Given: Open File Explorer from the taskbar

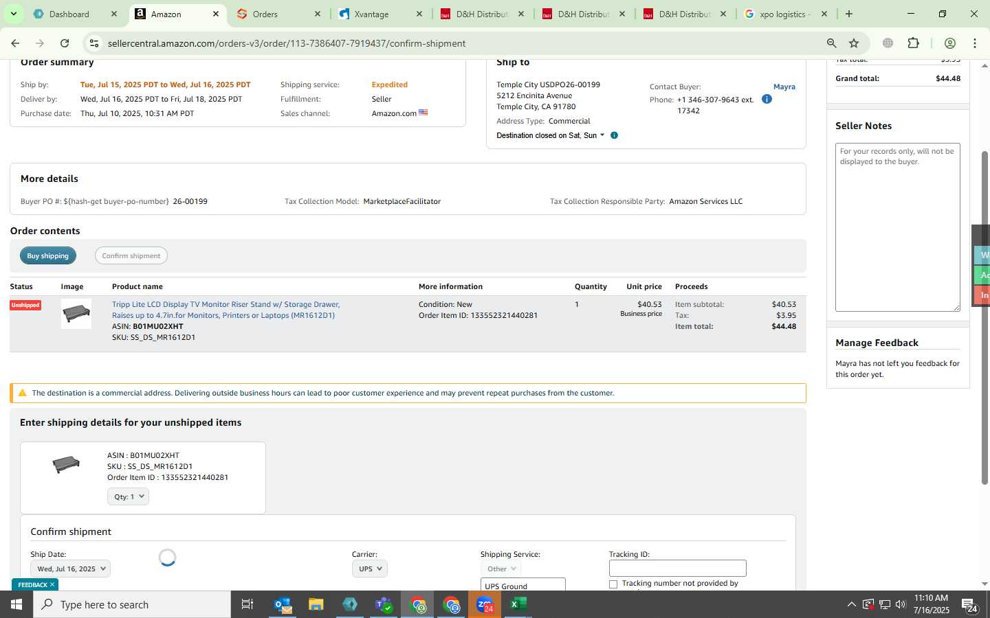Looking at the screenshot, I should point(316,604).
